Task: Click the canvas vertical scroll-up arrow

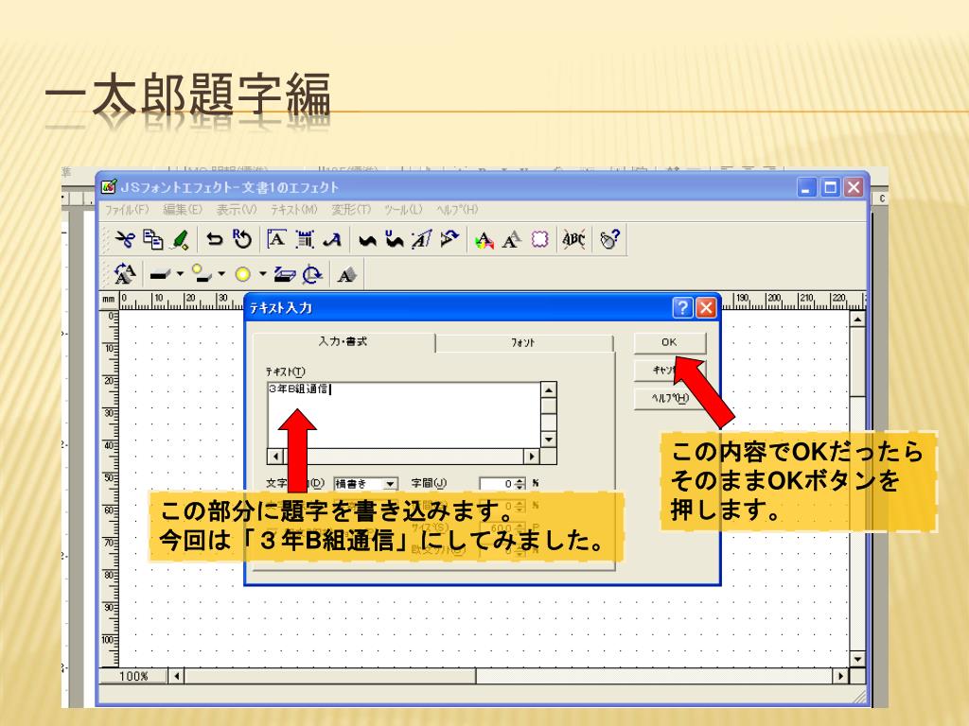Action: pyautogui.click(x=857, y=320)
